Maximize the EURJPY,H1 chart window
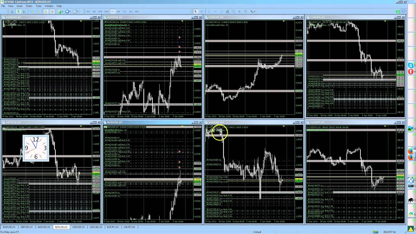The image size is (416, 234). click(x=398, y=17)
